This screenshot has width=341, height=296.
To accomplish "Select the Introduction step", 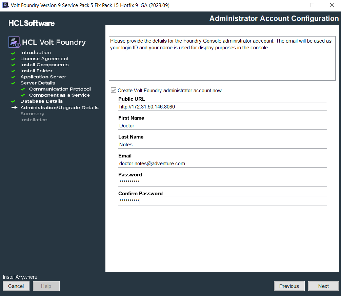I will (x=36, y=52).
